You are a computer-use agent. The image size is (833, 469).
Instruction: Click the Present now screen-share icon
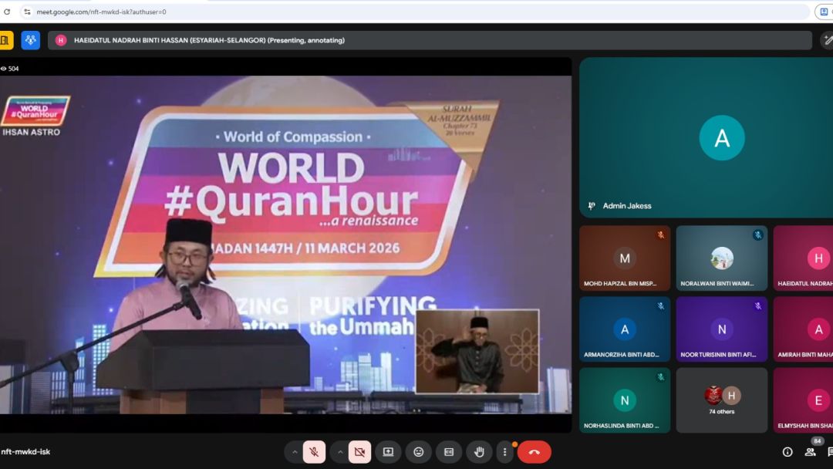[388, 452]
